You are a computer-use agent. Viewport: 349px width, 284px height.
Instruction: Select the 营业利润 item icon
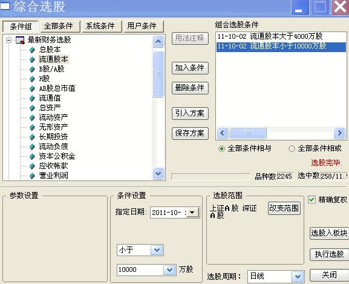(x=32, y=176)
